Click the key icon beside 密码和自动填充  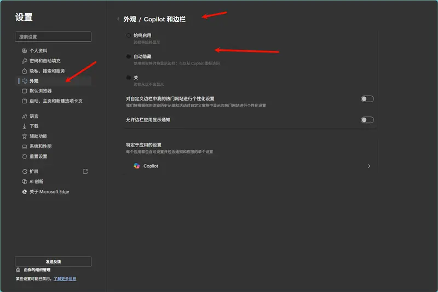click(x=25, y=61)
